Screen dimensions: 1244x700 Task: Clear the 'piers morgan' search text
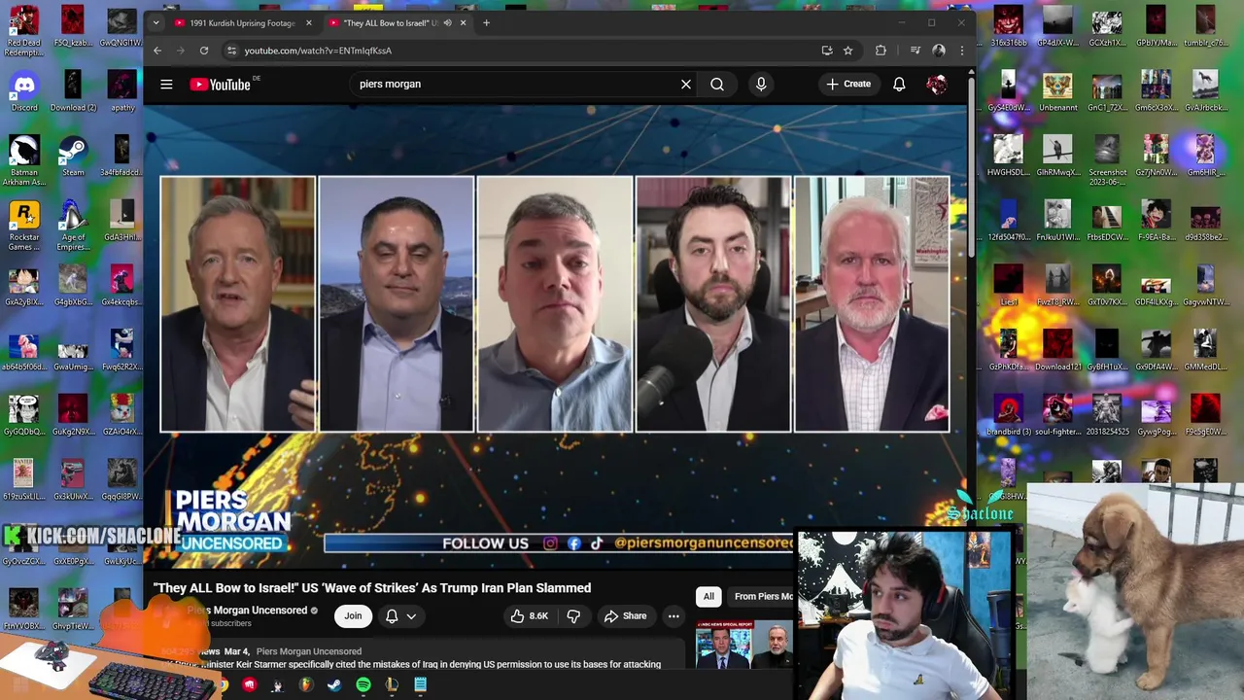click(x=686, y=85)
